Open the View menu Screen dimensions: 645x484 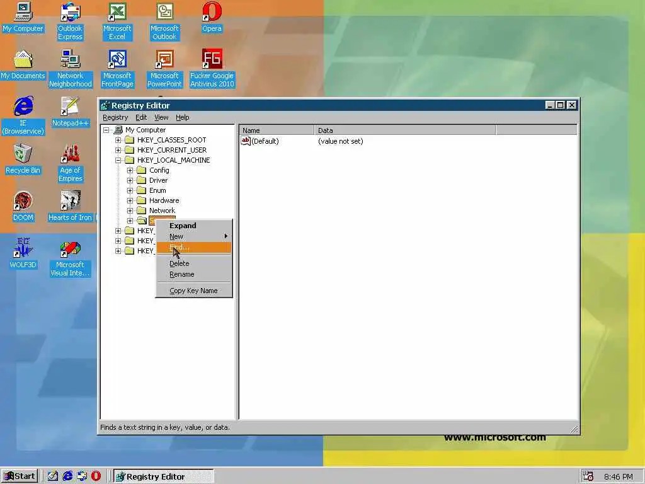[161, 117]
